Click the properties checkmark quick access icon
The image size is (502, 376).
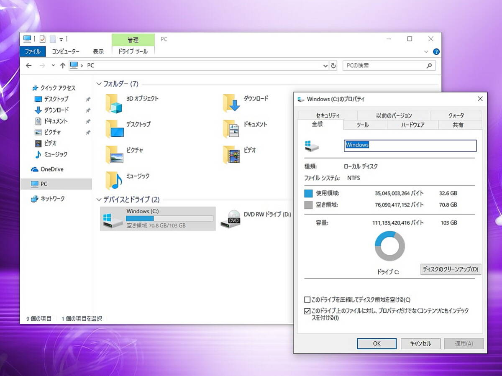[x=42, y=39]
